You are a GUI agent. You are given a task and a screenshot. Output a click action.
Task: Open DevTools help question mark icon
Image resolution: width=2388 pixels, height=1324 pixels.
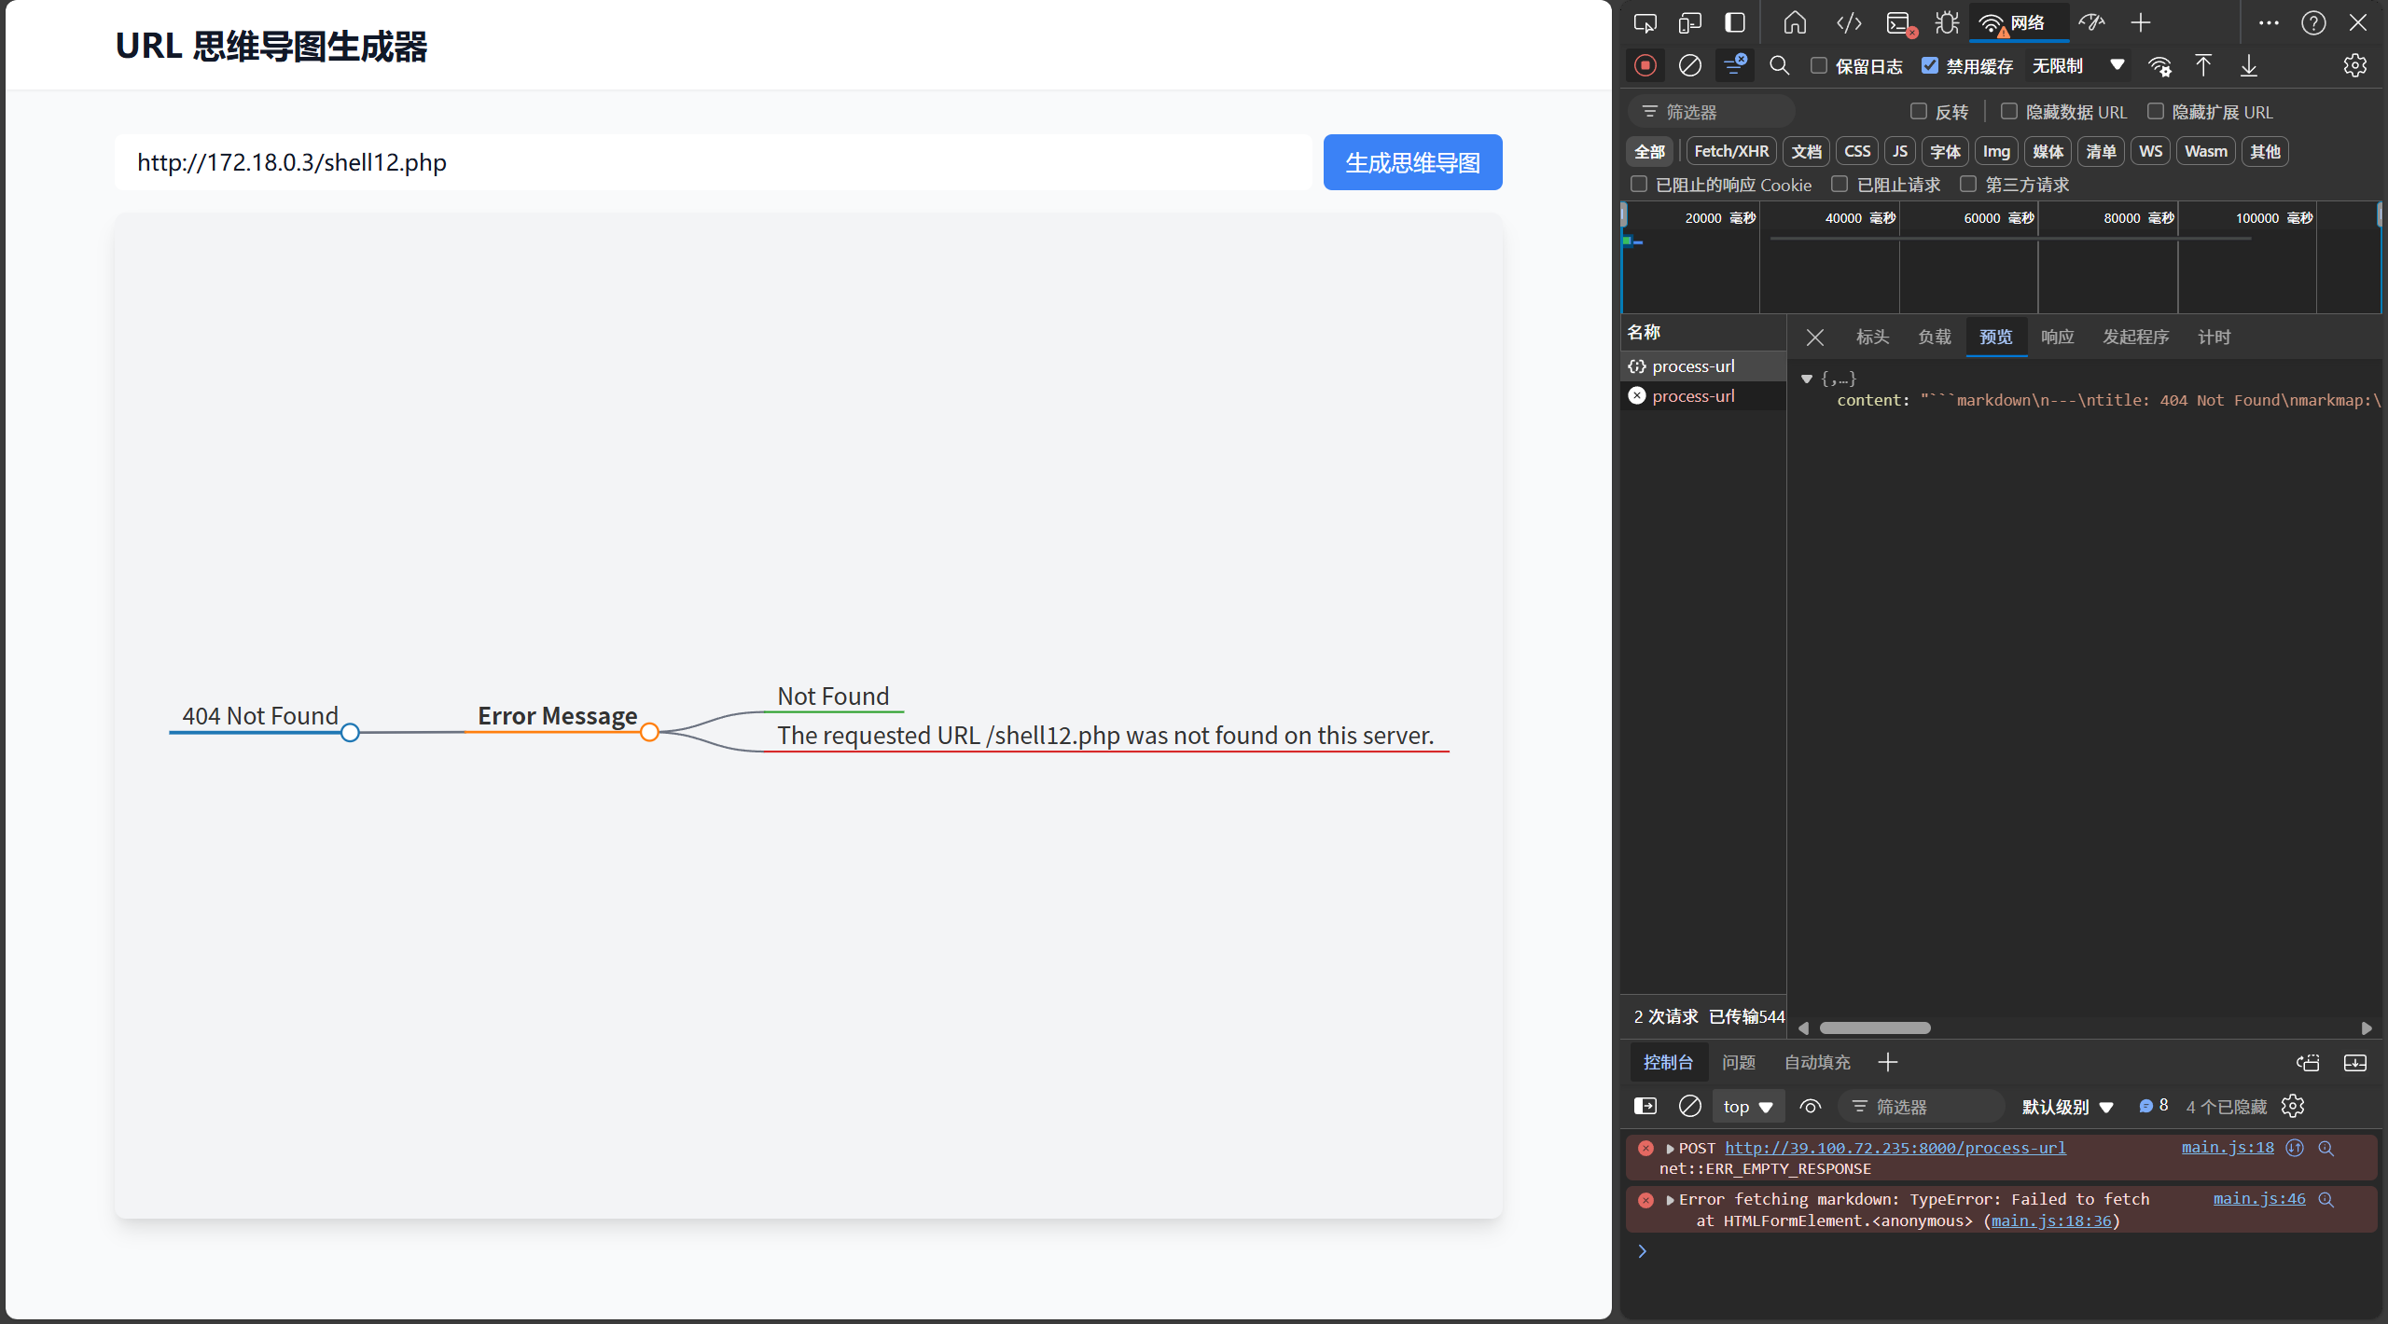click(2313, 22)
